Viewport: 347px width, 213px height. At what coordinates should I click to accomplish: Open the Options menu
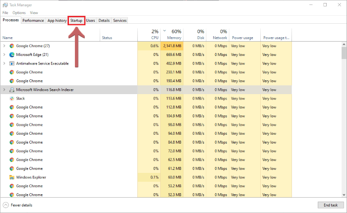[19, 12]
